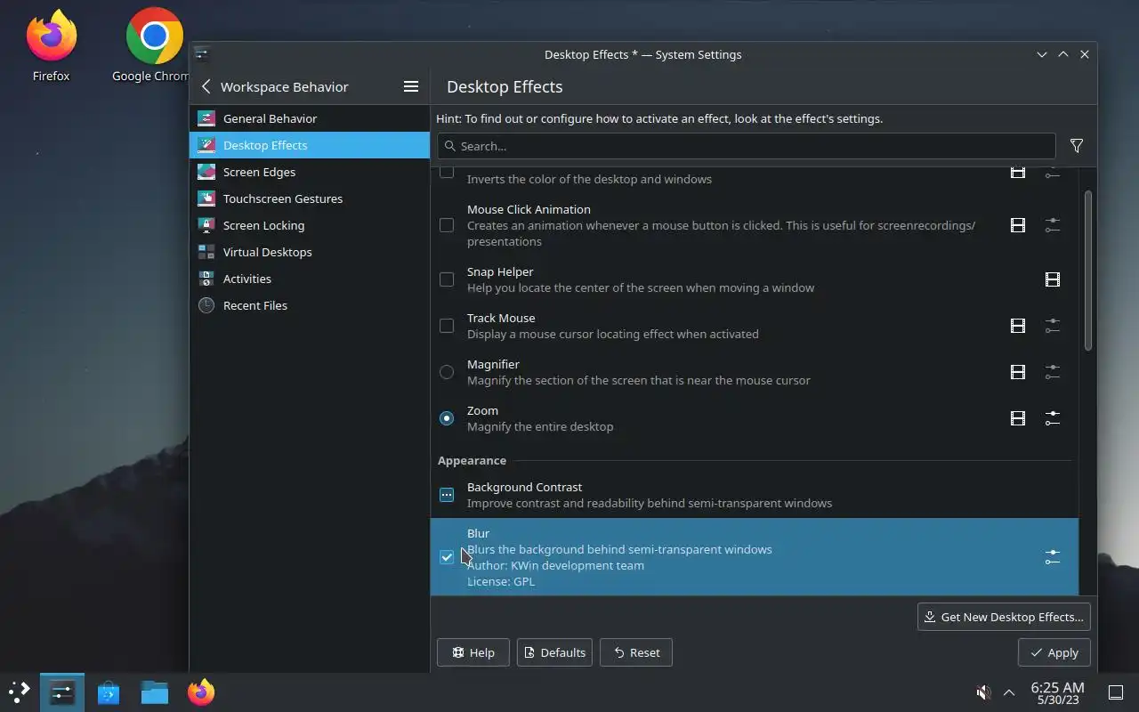Uncheck the Blur effect checkbox
Screen dimensions: 1139x712
[x=447, y=557]
